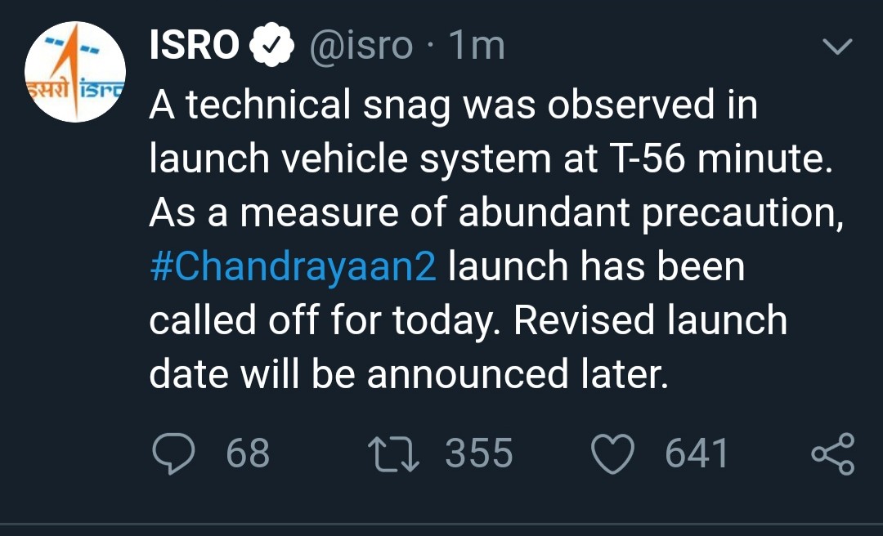The image size is (883, 536).
Task: Open the #Chandrayaan2 hashtag
Action: tap(293, 267)
